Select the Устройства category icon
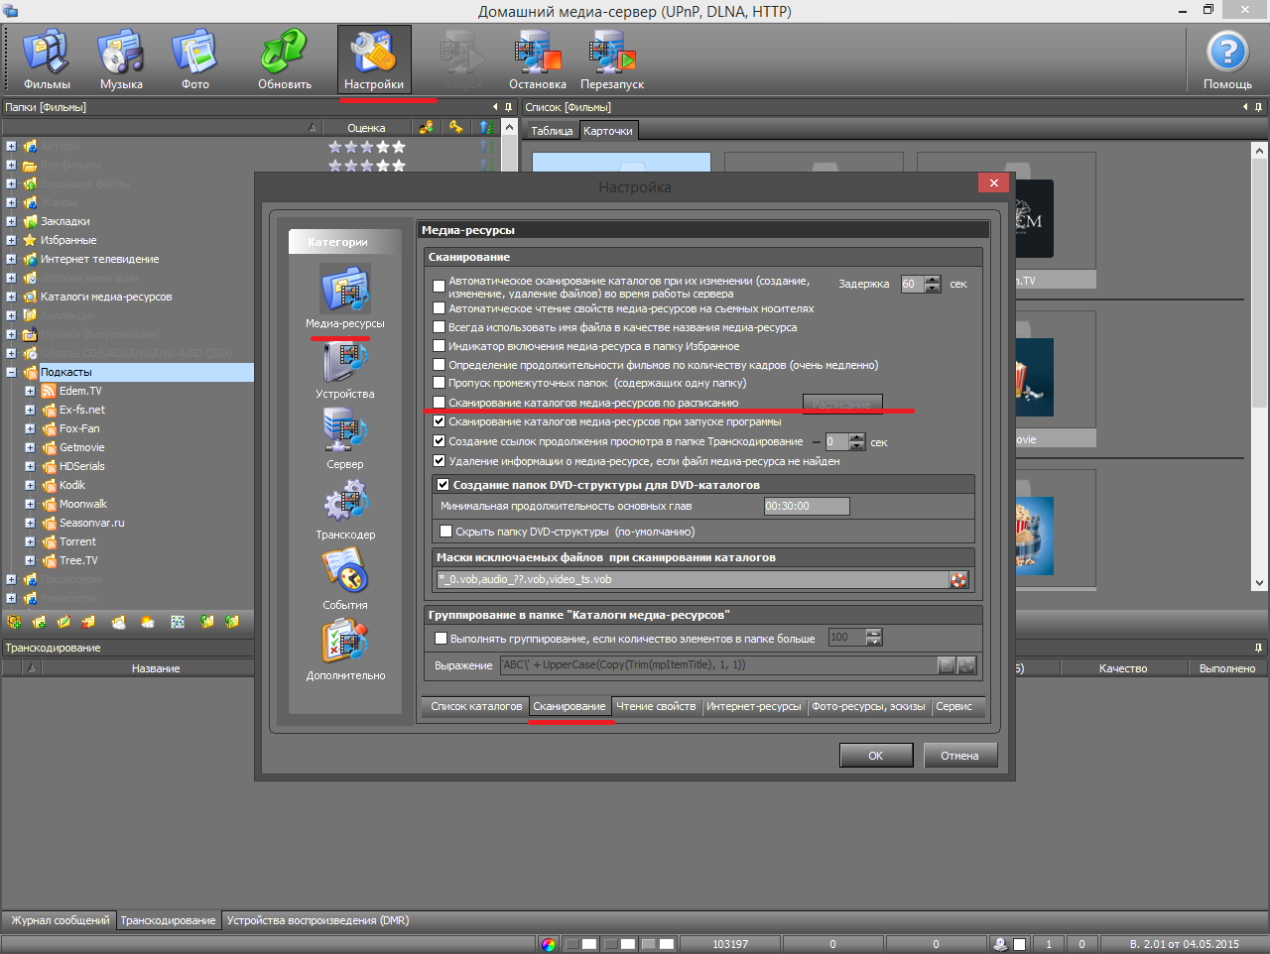The width and height of the screenshot is (1270, 954). click(345, 364)
